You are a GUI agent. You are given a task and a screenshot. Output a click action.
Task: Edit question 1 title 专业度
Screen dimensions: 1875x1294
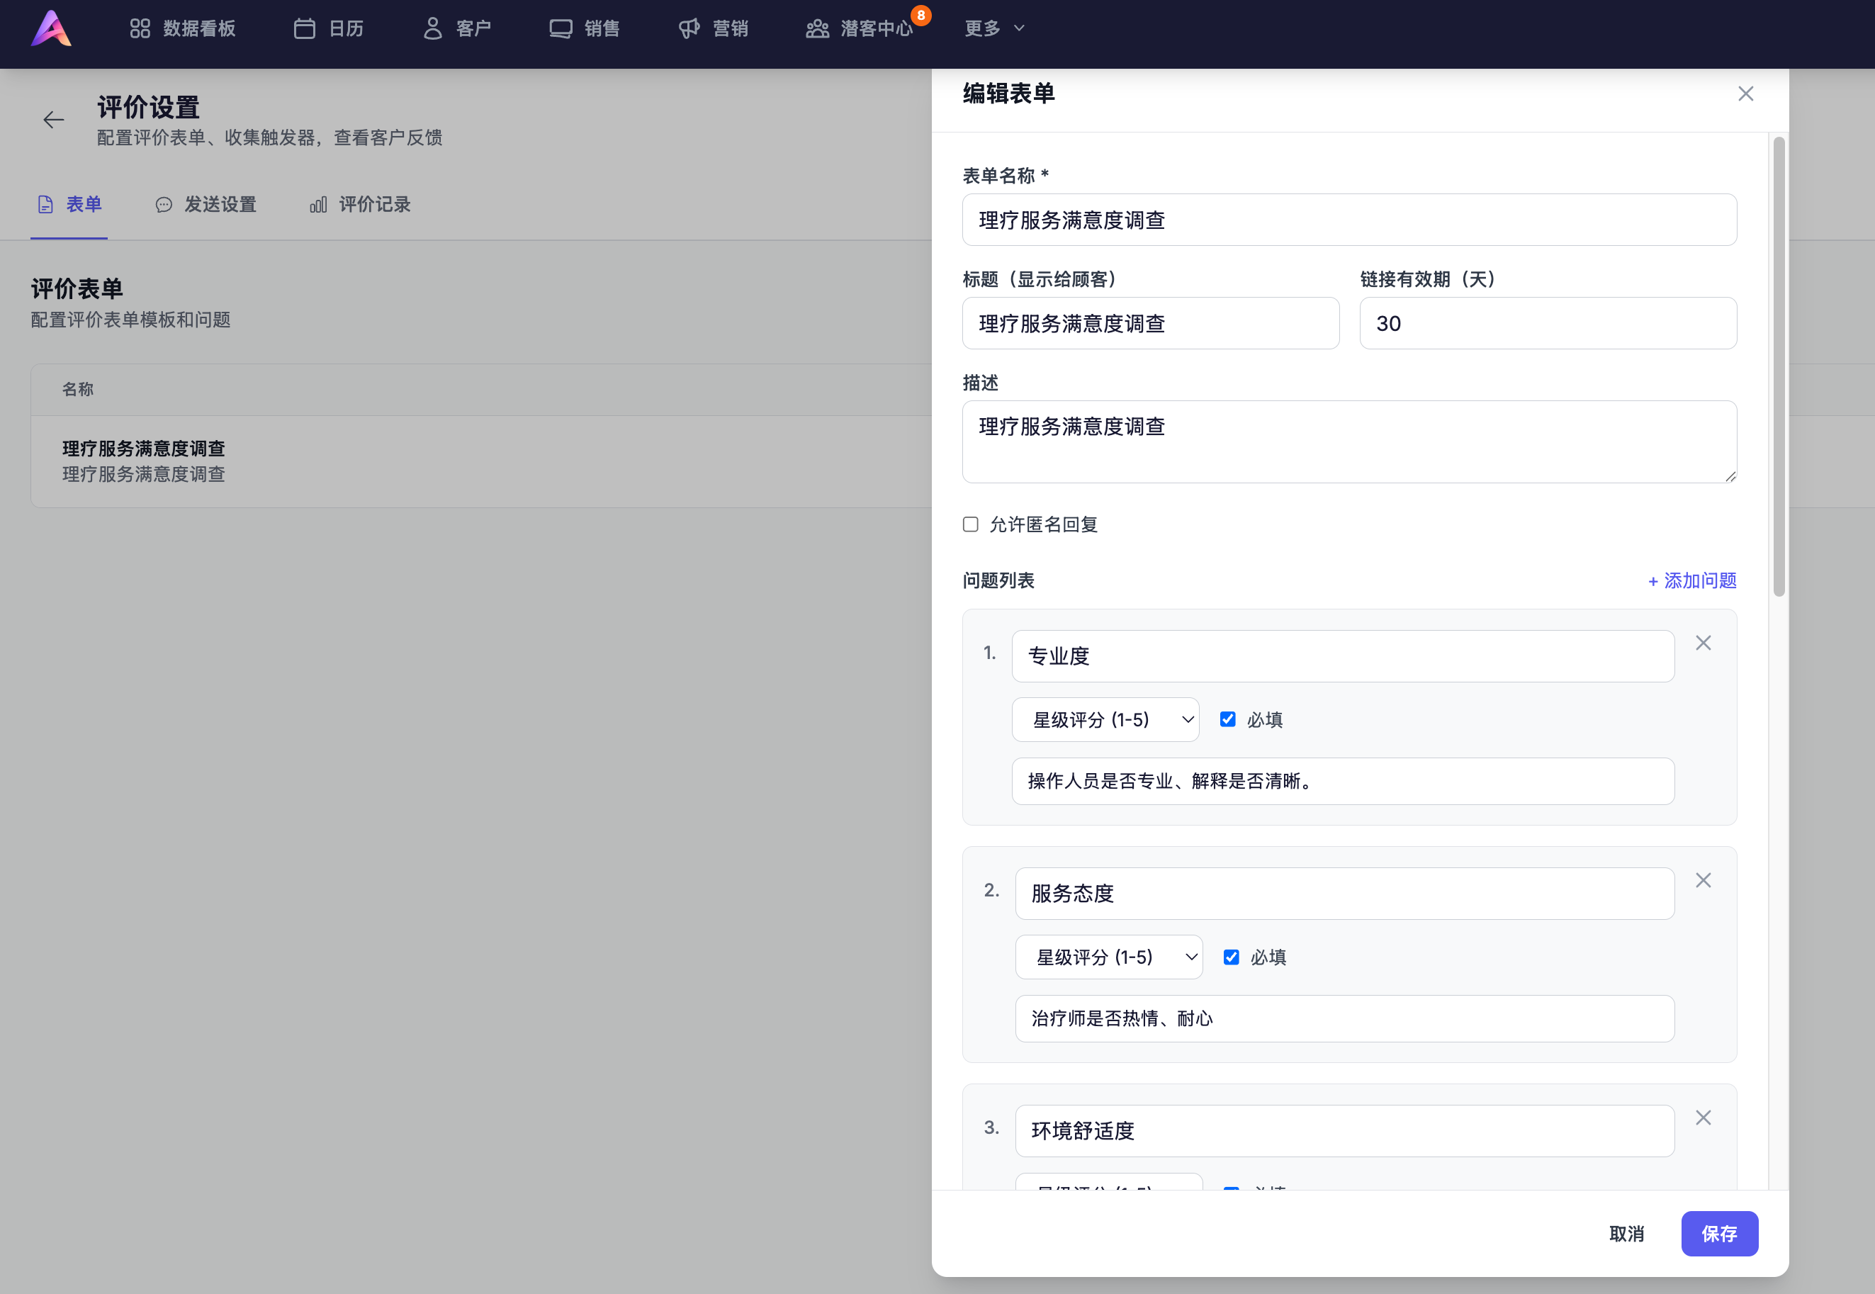[1342, 656]
